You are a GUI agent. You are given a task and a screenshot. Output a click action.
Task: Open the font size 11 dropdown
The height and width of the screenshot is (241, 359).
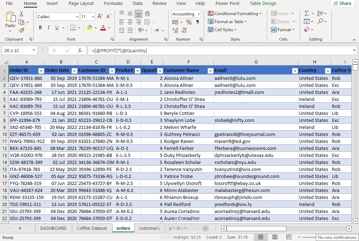click(x=93, y=17)
